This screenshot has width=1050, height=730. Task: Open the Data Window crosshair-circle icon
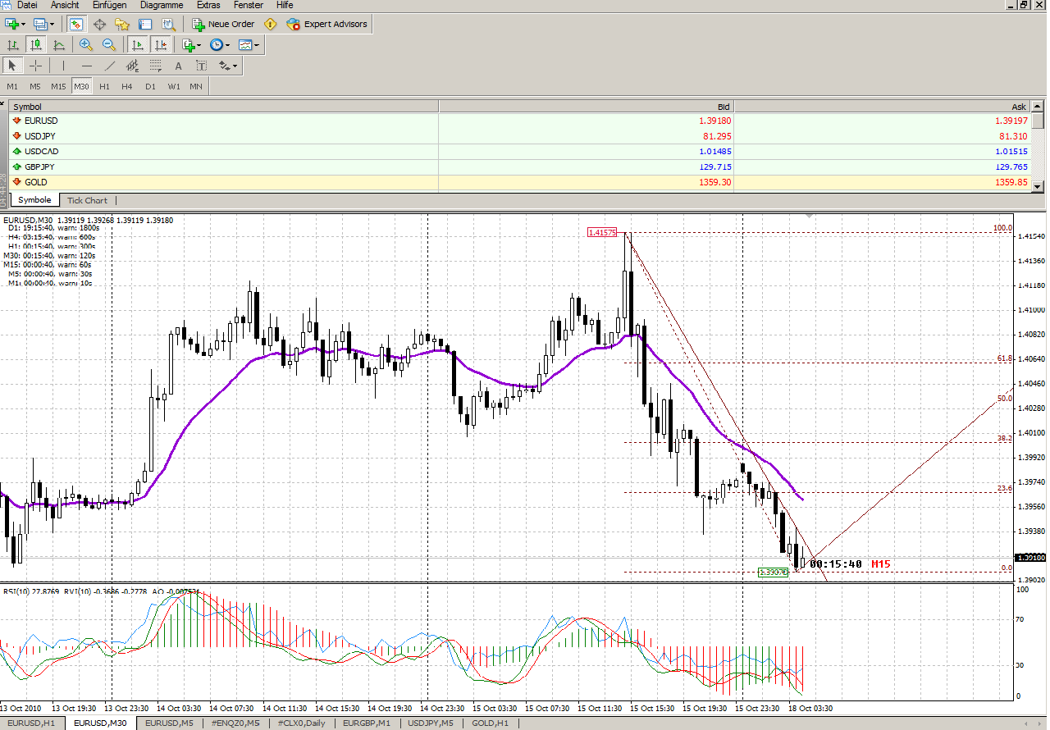click(99, 24)
